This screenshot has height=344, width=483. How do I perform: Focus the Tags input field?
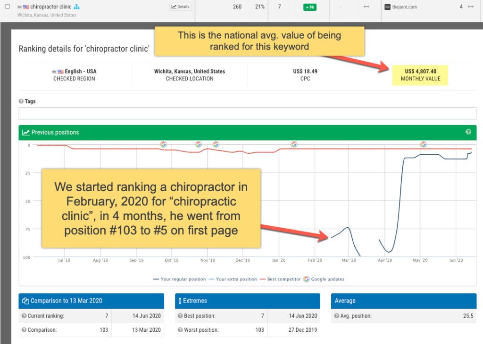247,113
